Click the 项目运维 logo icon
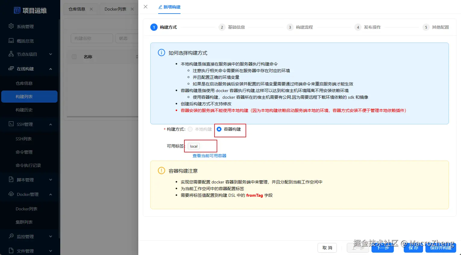 17,11
